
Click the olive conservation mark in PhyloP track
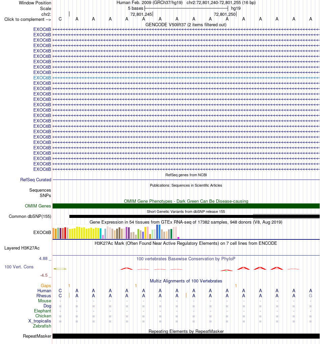coord(60,269)
